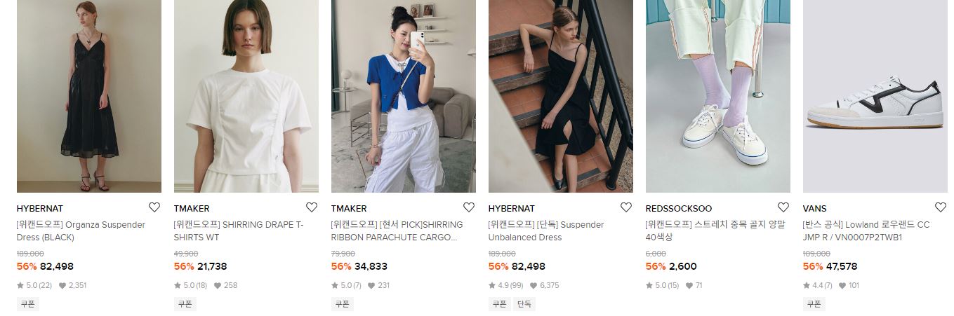Open Suspender Unbalanced Dress title link
Image resolution: width=954 pixels, height=316 pixels.
pyautogui.click(x=546, y=231)
